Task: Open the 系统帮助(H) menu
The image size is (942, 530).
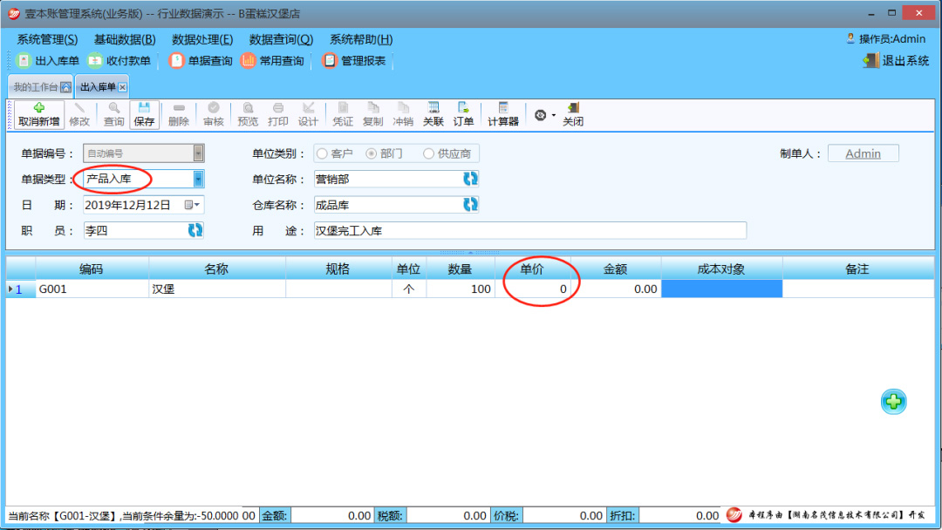Action: (360, 39)
